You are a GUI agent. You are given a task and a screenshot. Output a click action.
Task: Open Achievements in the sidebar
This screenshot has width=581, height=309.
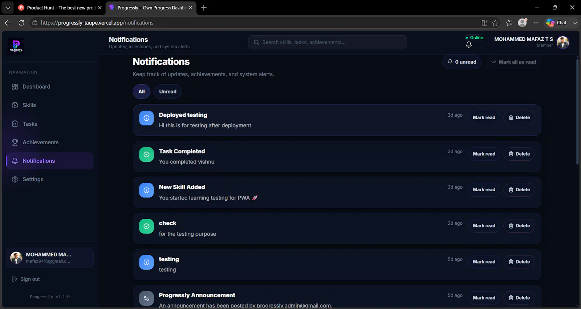tap(50, 142)
